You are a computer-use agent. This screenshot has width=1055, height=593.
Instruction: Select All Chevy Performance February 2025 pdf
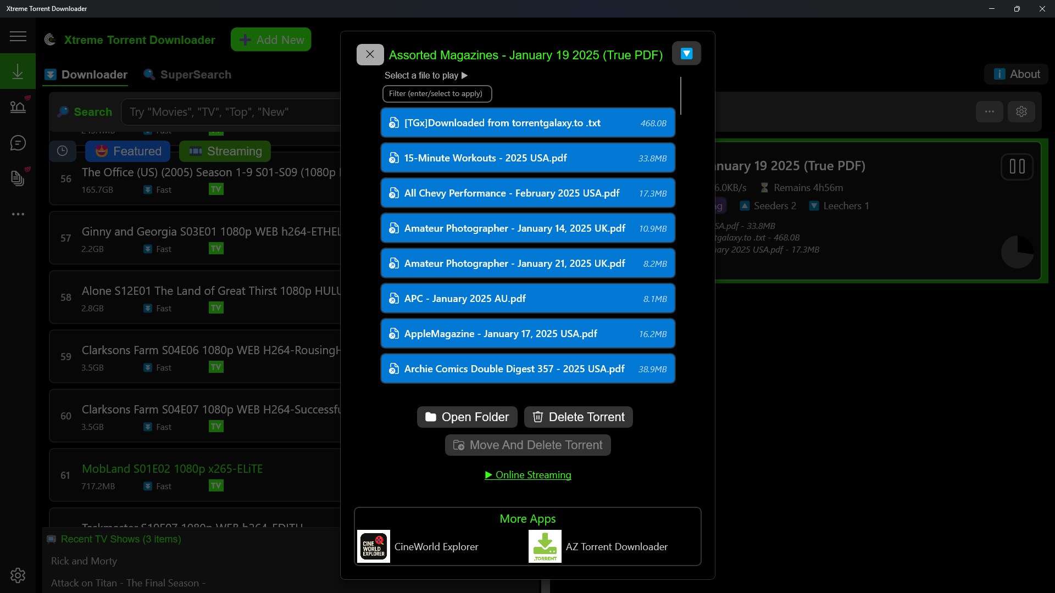527,193
